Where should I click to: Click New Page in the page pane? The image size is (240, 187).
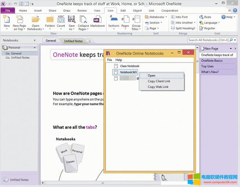pos(211,48)
